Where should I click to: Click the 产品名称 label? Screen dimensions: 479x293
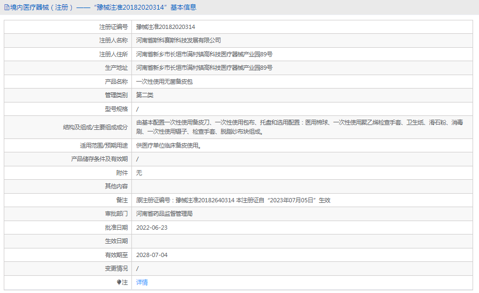[x=116, y=82]
